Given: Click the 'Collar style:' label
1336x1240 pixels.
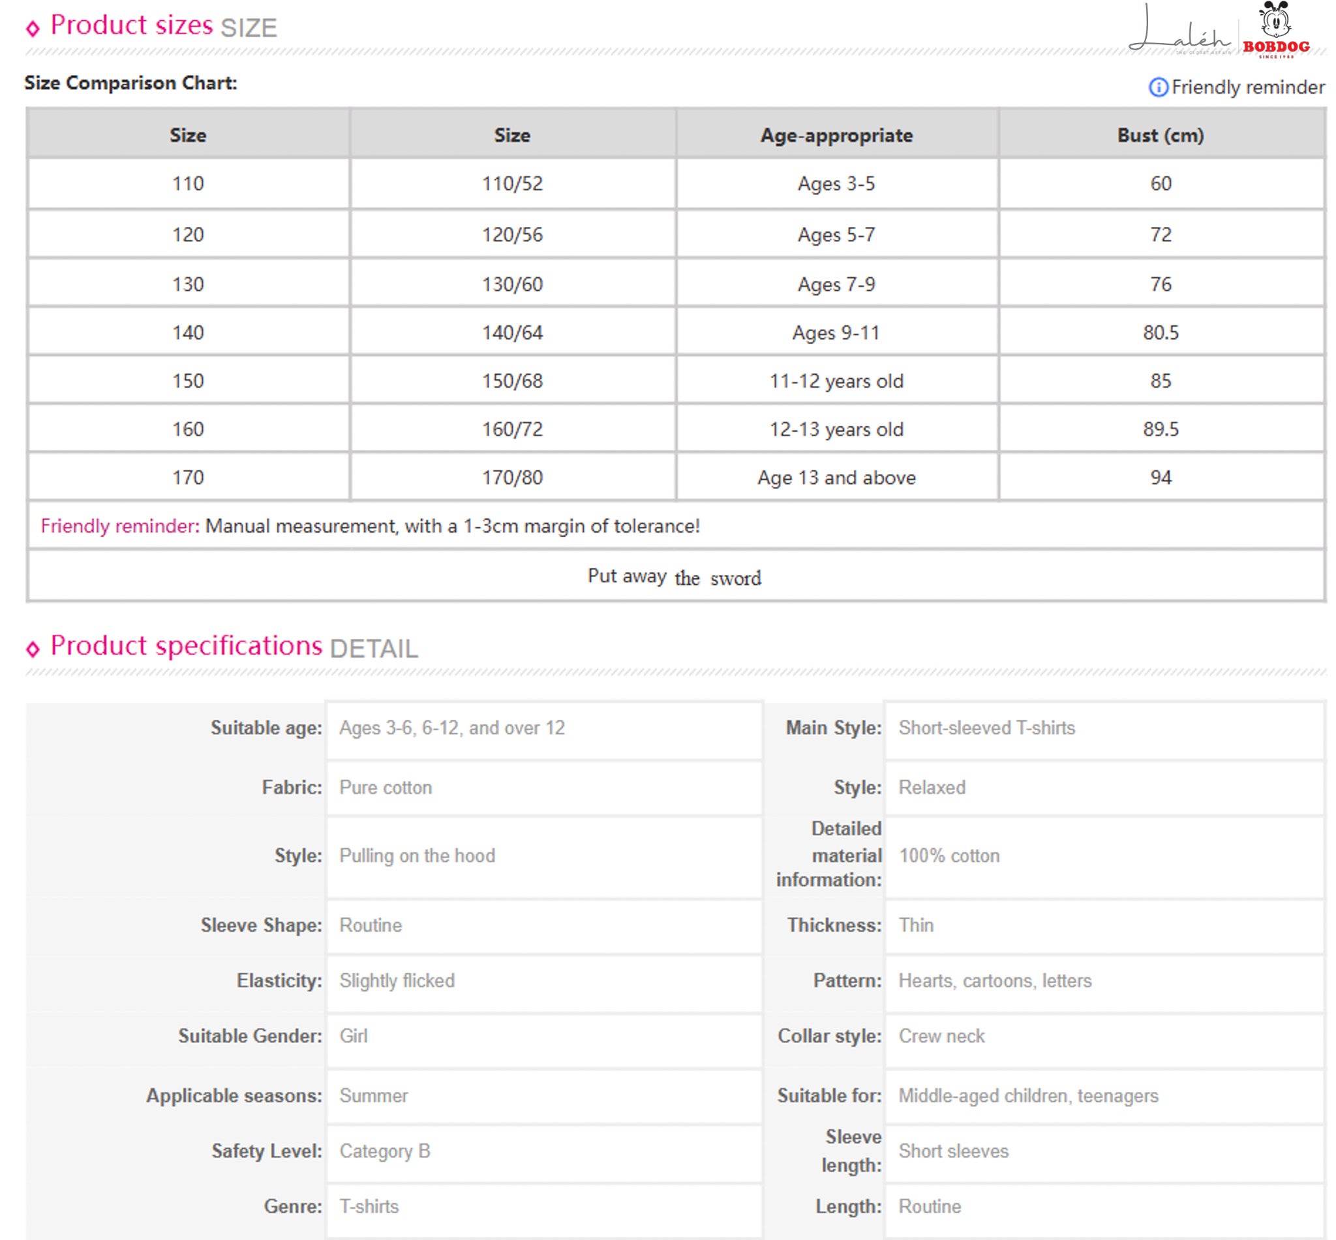Looking at the screenshot, I should tap(830, 1036).
